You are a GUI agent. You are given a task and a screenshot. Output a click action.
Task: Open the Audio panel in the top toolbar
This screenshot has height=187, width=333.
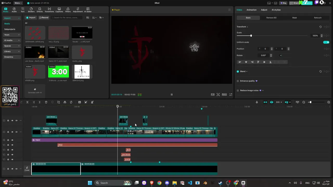[x=14, y=10]
